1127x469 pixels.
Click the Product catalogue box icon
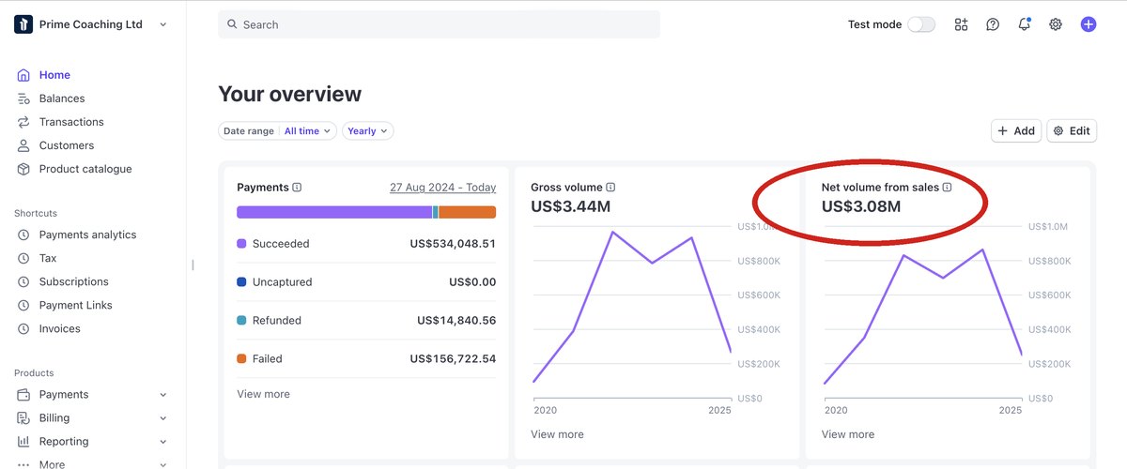coord(23,169)
